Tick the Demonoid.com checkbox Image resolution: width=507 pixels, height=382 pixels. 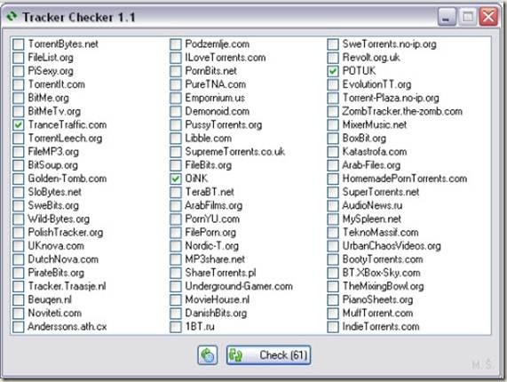(x=176, y=111)
